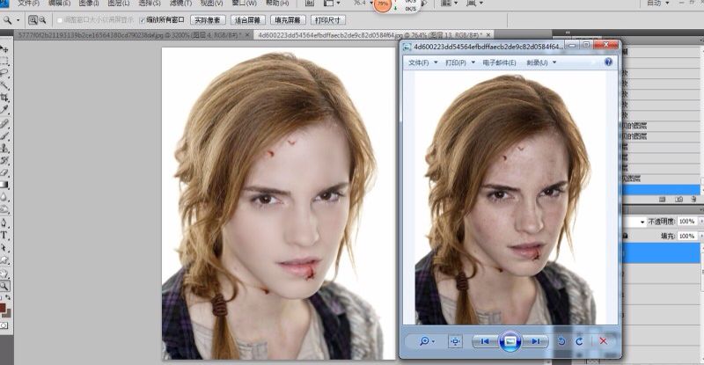Image resolution: width=704 pixels, height=365 pixels.
Task: Choose the Zoom Out mode in options bar
Action: (42, 19)
